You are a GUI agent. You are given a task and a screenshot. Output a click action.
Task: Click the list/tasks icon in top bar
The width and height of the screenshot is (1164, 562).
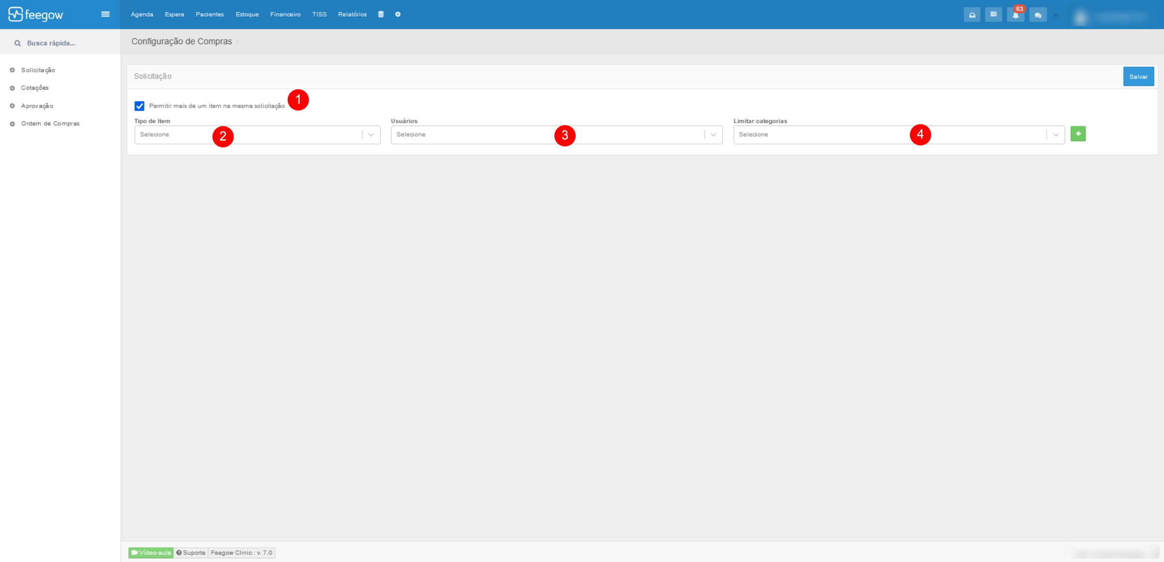tap(993, 15)
